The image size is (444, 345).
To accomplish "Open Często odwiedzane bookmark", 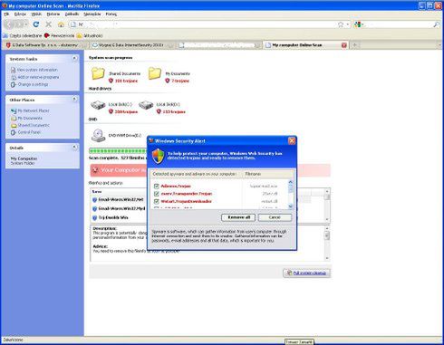I will coord(23,35).
